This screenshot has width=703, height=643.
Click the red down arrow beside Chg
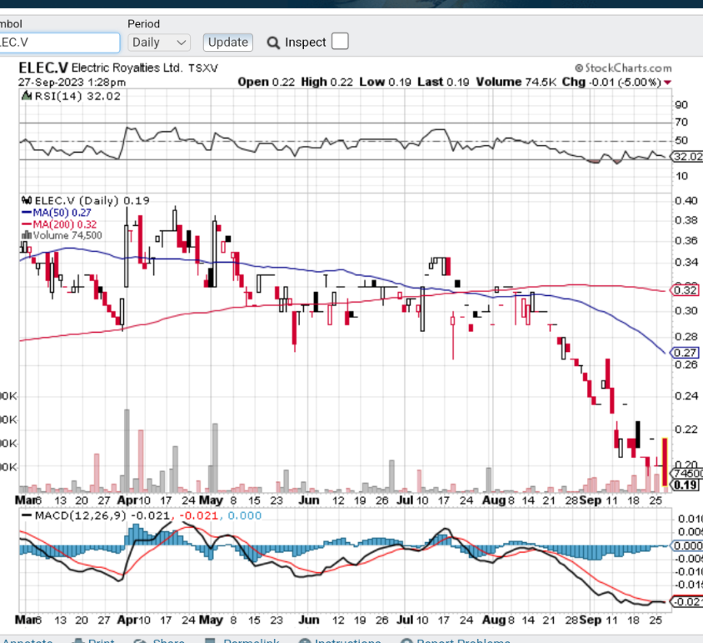668,82
